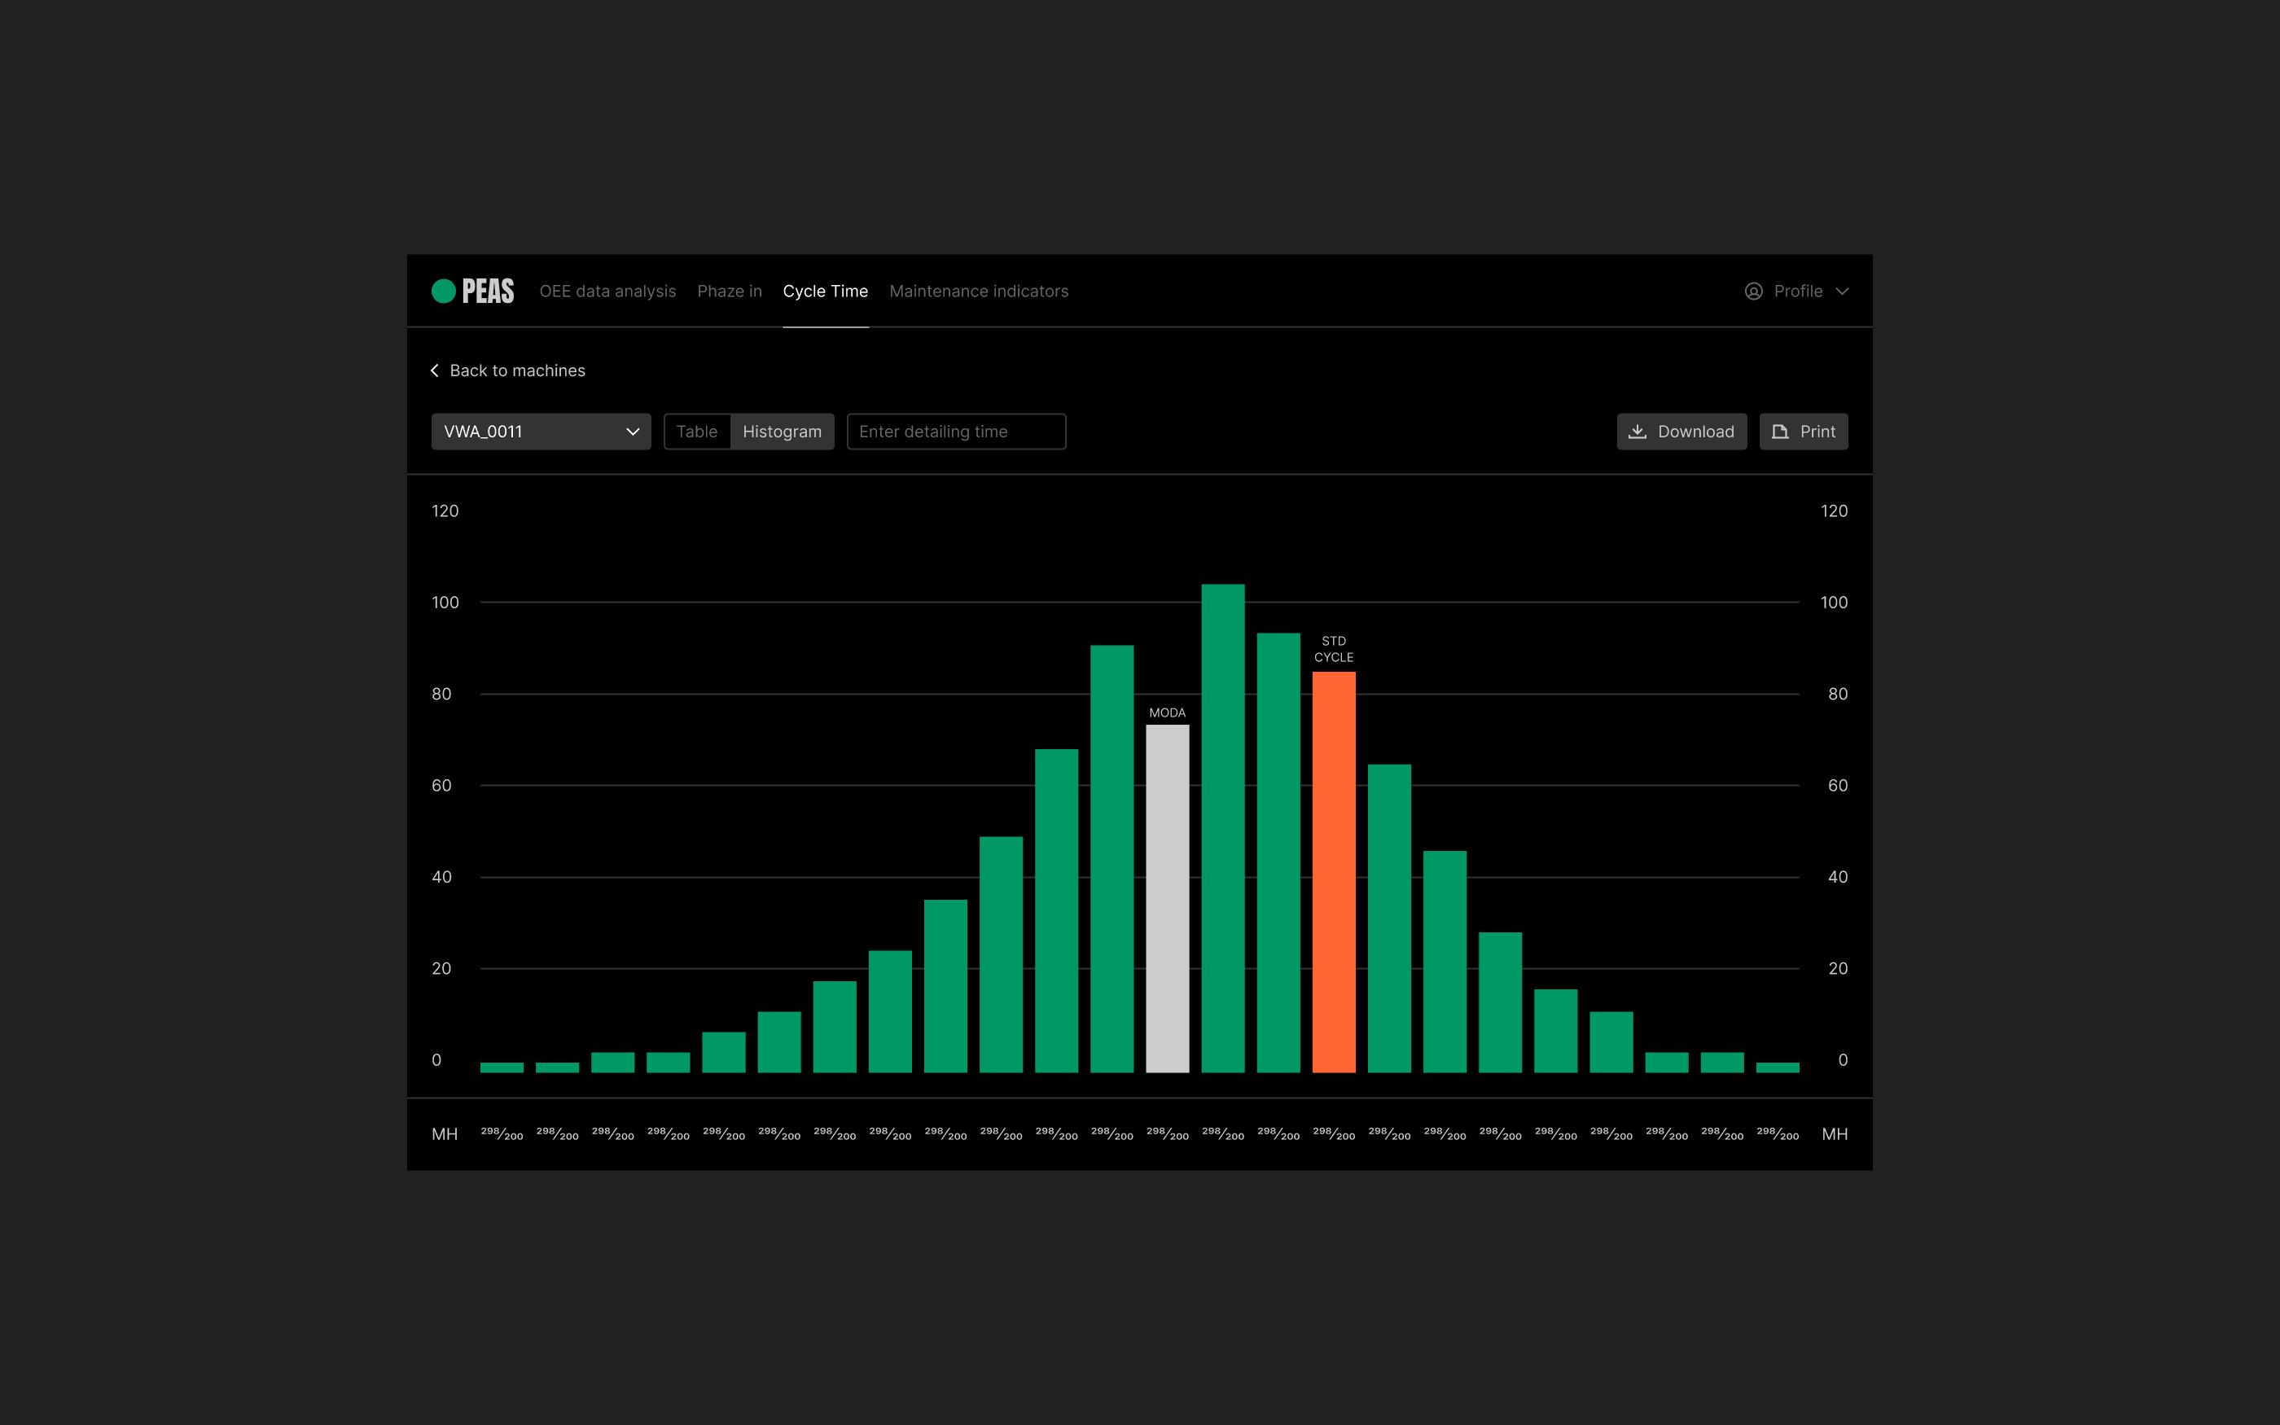
Task: Focus the Enter detailing time field
Action: (955, 432)
